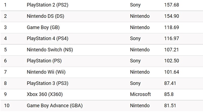203x112 pixels.
Task: Click the Game Boy (GB) entry
Action: tap(43, 27)
